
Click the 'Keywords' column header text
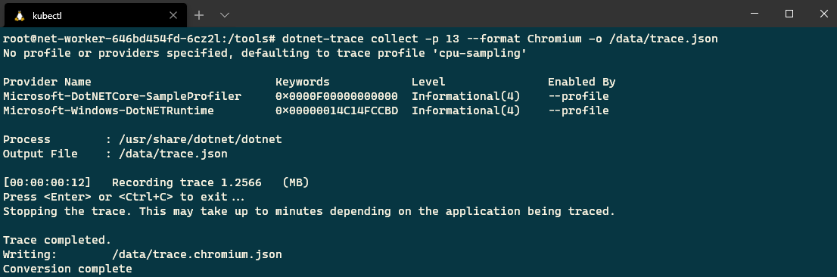click(x=302, y=82)
